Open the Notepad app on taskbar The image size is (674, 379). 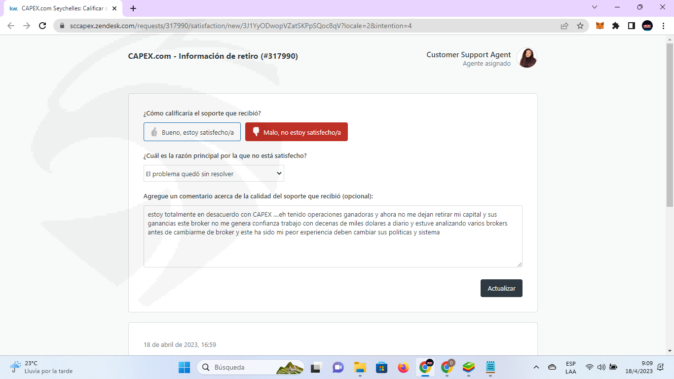tap(490, 367)
